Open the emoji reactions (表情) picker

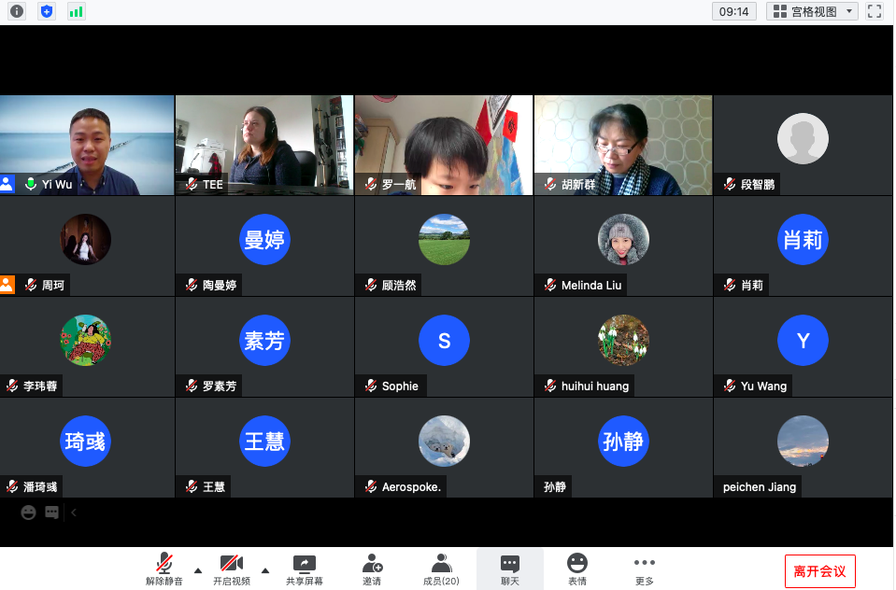coord(577,569)
